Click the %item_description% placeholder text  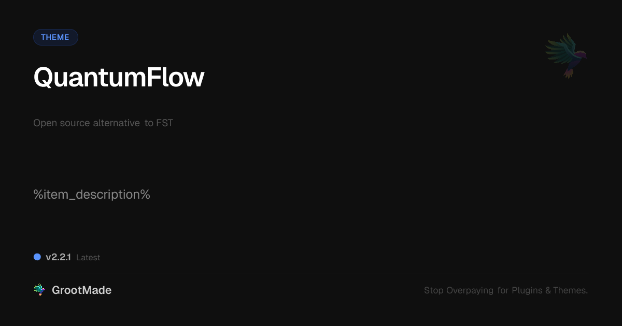[92, 195]
